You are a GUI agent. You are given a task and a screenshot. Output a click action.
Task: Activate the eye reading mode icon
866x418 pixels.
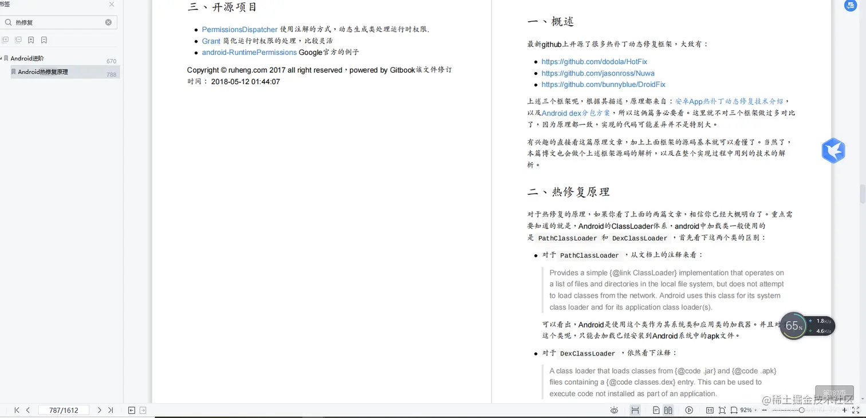coord(615,410)
